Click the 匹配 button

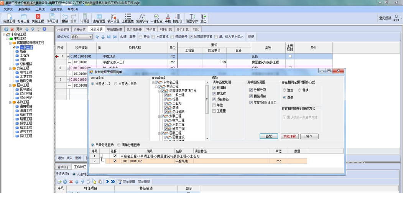[x=268, y=136]
